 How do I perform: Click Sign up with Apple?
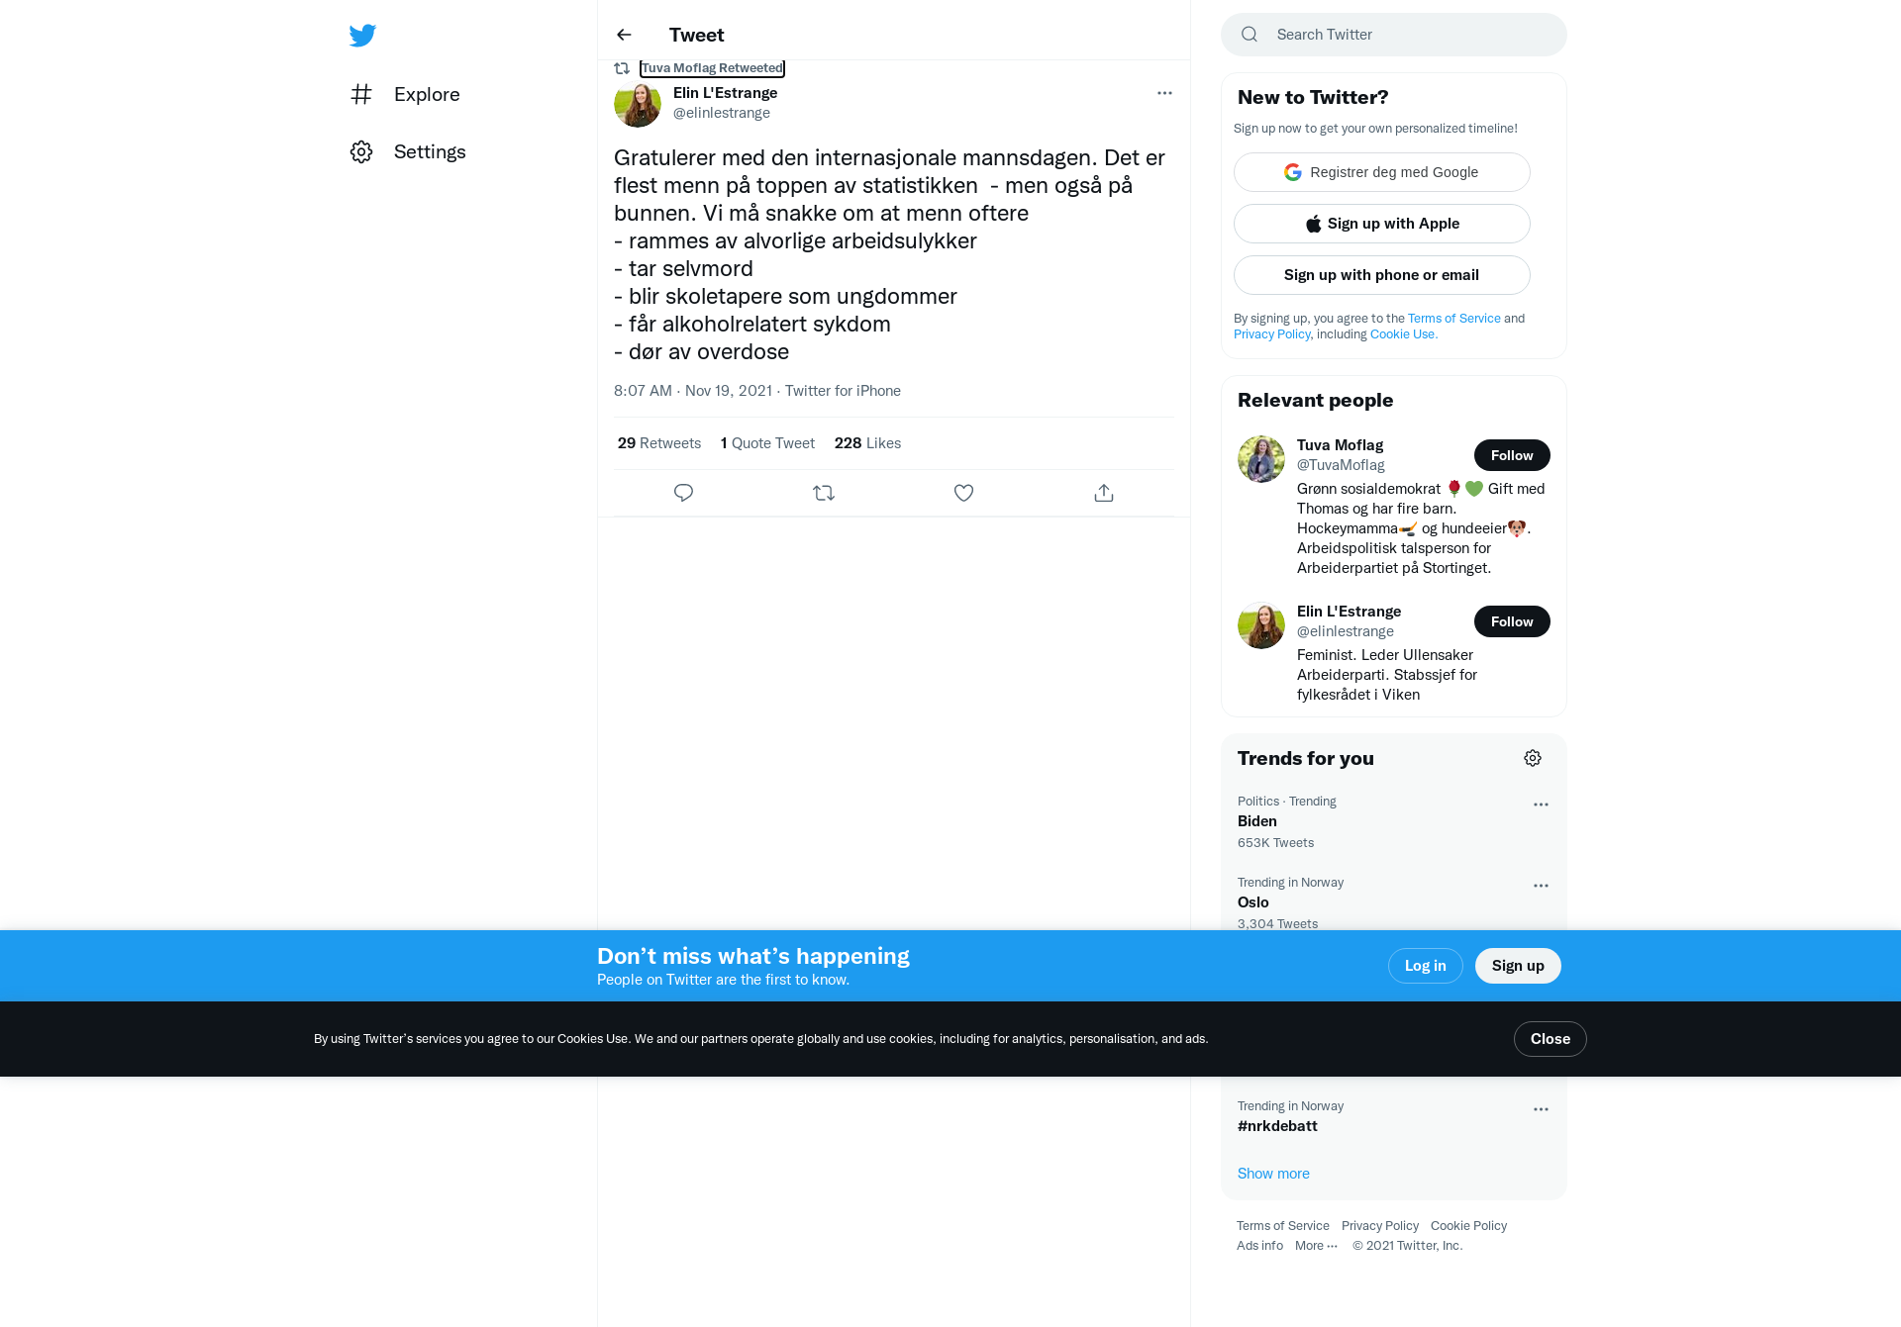pyautogui.click(x=1381, y=224)
